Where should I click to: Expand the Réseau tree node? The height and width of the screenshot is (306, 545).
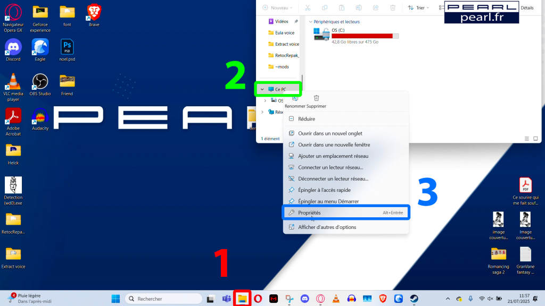(x=262, y=112)
